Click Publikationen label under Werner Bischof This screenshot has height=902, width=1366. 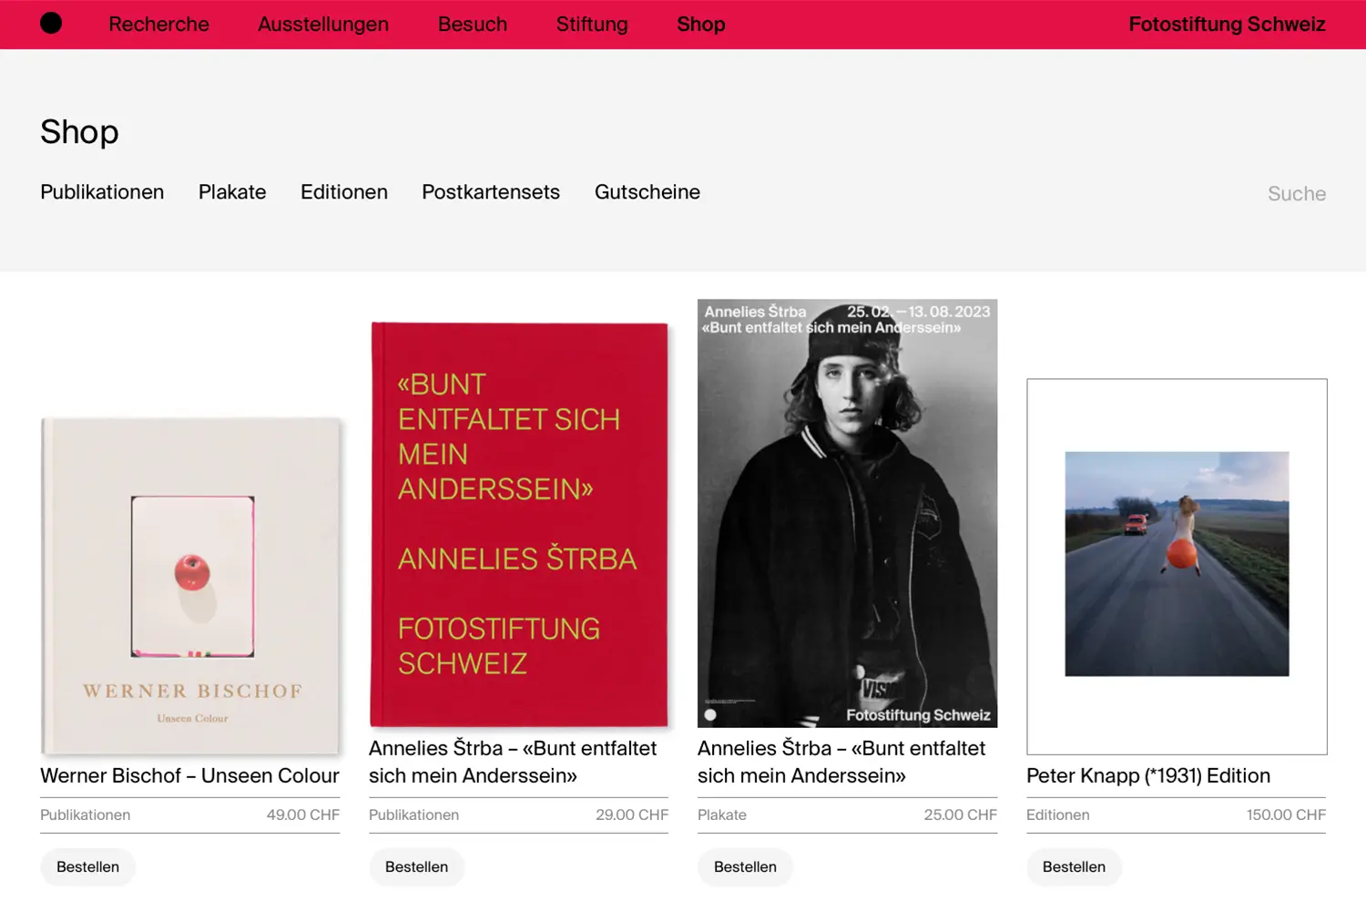click(86, 815)
